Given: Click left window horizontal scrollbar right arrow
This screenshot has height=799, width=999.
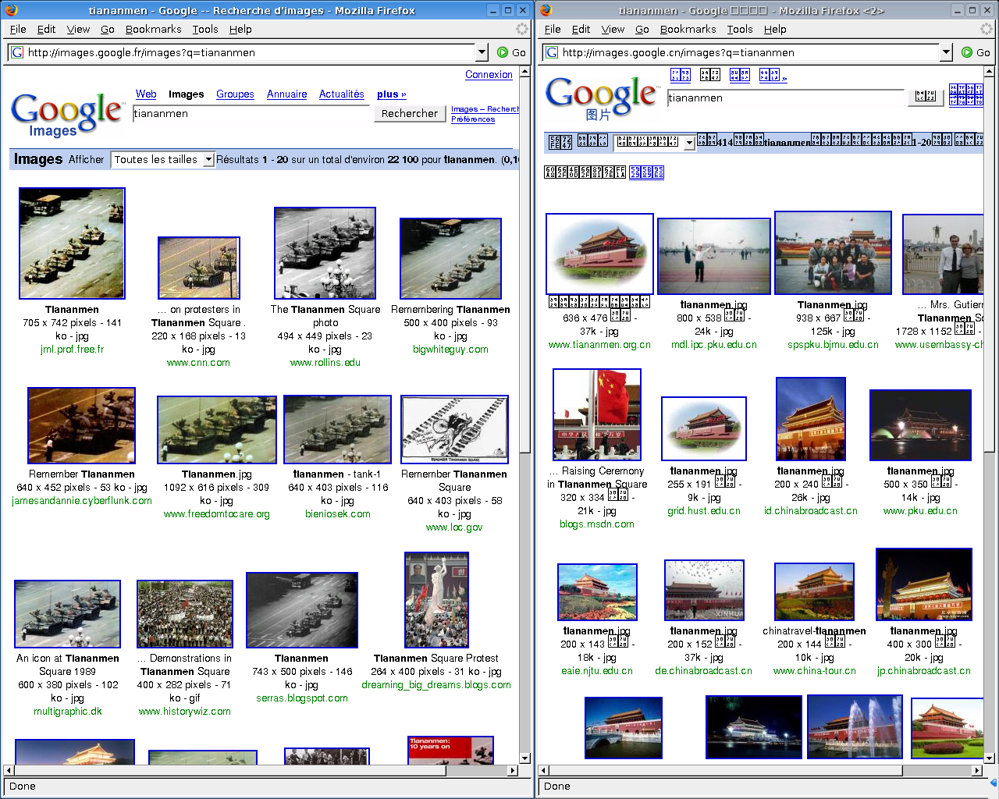Looking at the screenshot, I should point(513,770).
